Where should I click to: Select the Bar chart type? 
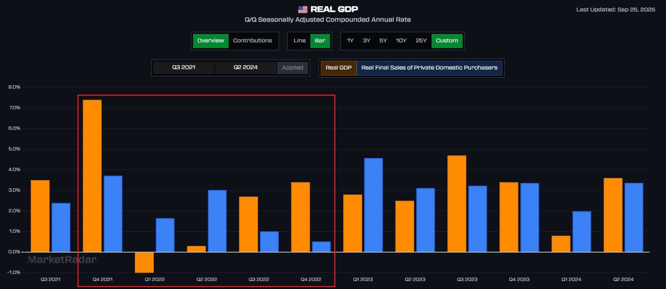pos(320,41)
